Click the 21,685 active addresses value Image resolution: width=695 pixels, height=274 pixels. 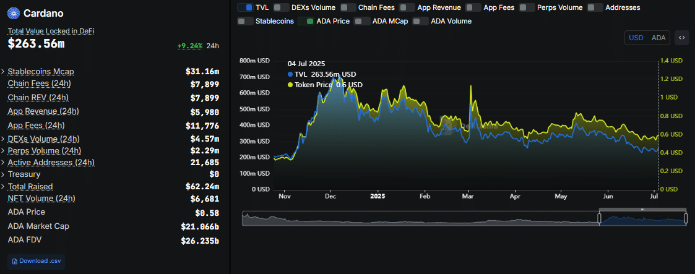205,163
